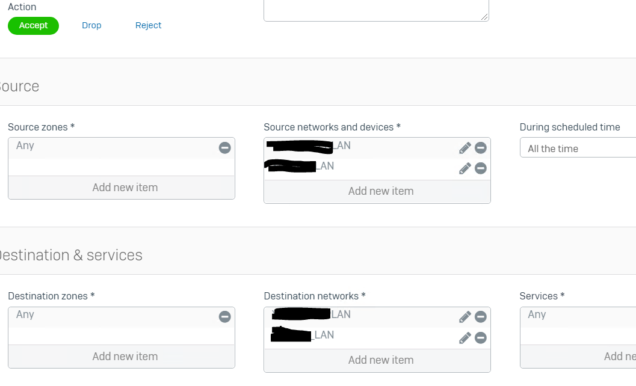Add new item to Destination networks

pyautogui.click(x=377, y=360)
